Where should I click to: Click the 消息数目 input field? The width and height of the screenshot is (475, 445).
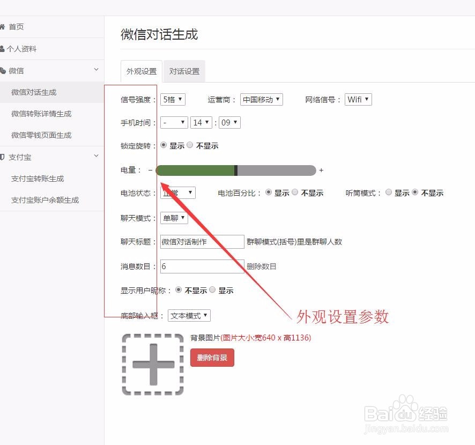(x=202, y=266)
